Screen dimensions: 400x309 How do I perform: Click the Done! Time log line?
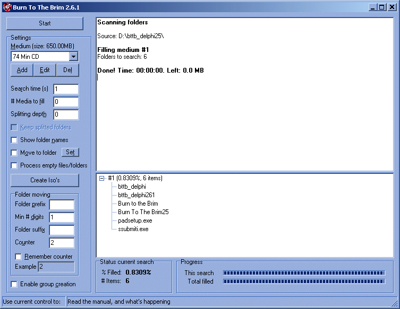coord(150,70)
